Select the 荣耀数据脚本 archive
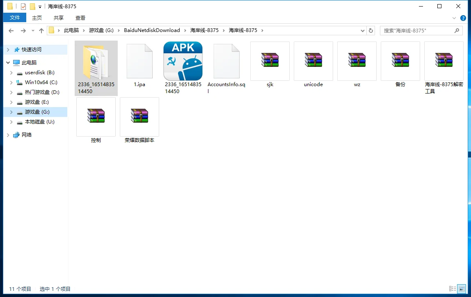 [x=139, y=117]
